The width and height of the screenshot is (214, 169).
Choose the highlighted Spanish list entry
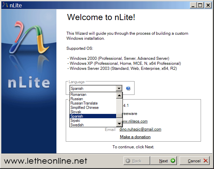tap(93, 116)
